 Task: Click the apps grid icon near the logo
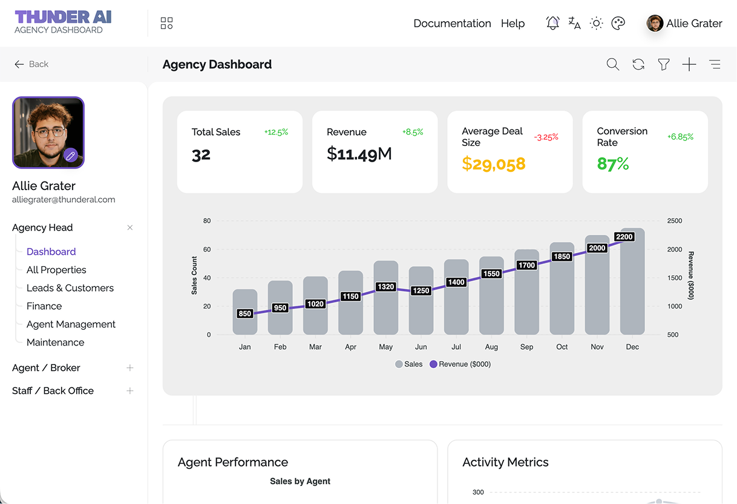click(x=167, y=23)
